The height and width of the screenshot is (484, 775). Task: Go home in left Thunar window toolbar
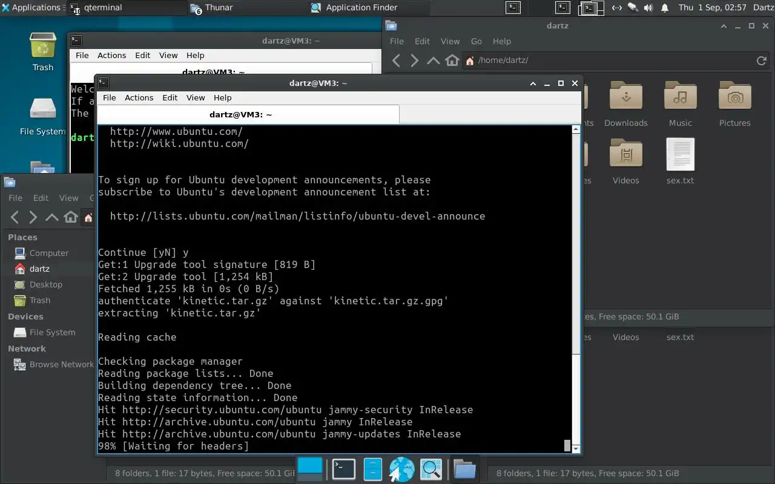(x=71, y=217)
